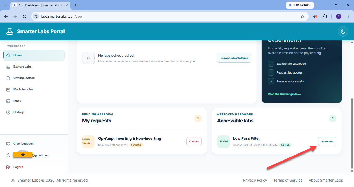Focus the address bar URL field
The image size is (354, 187).
pos(170,16)
